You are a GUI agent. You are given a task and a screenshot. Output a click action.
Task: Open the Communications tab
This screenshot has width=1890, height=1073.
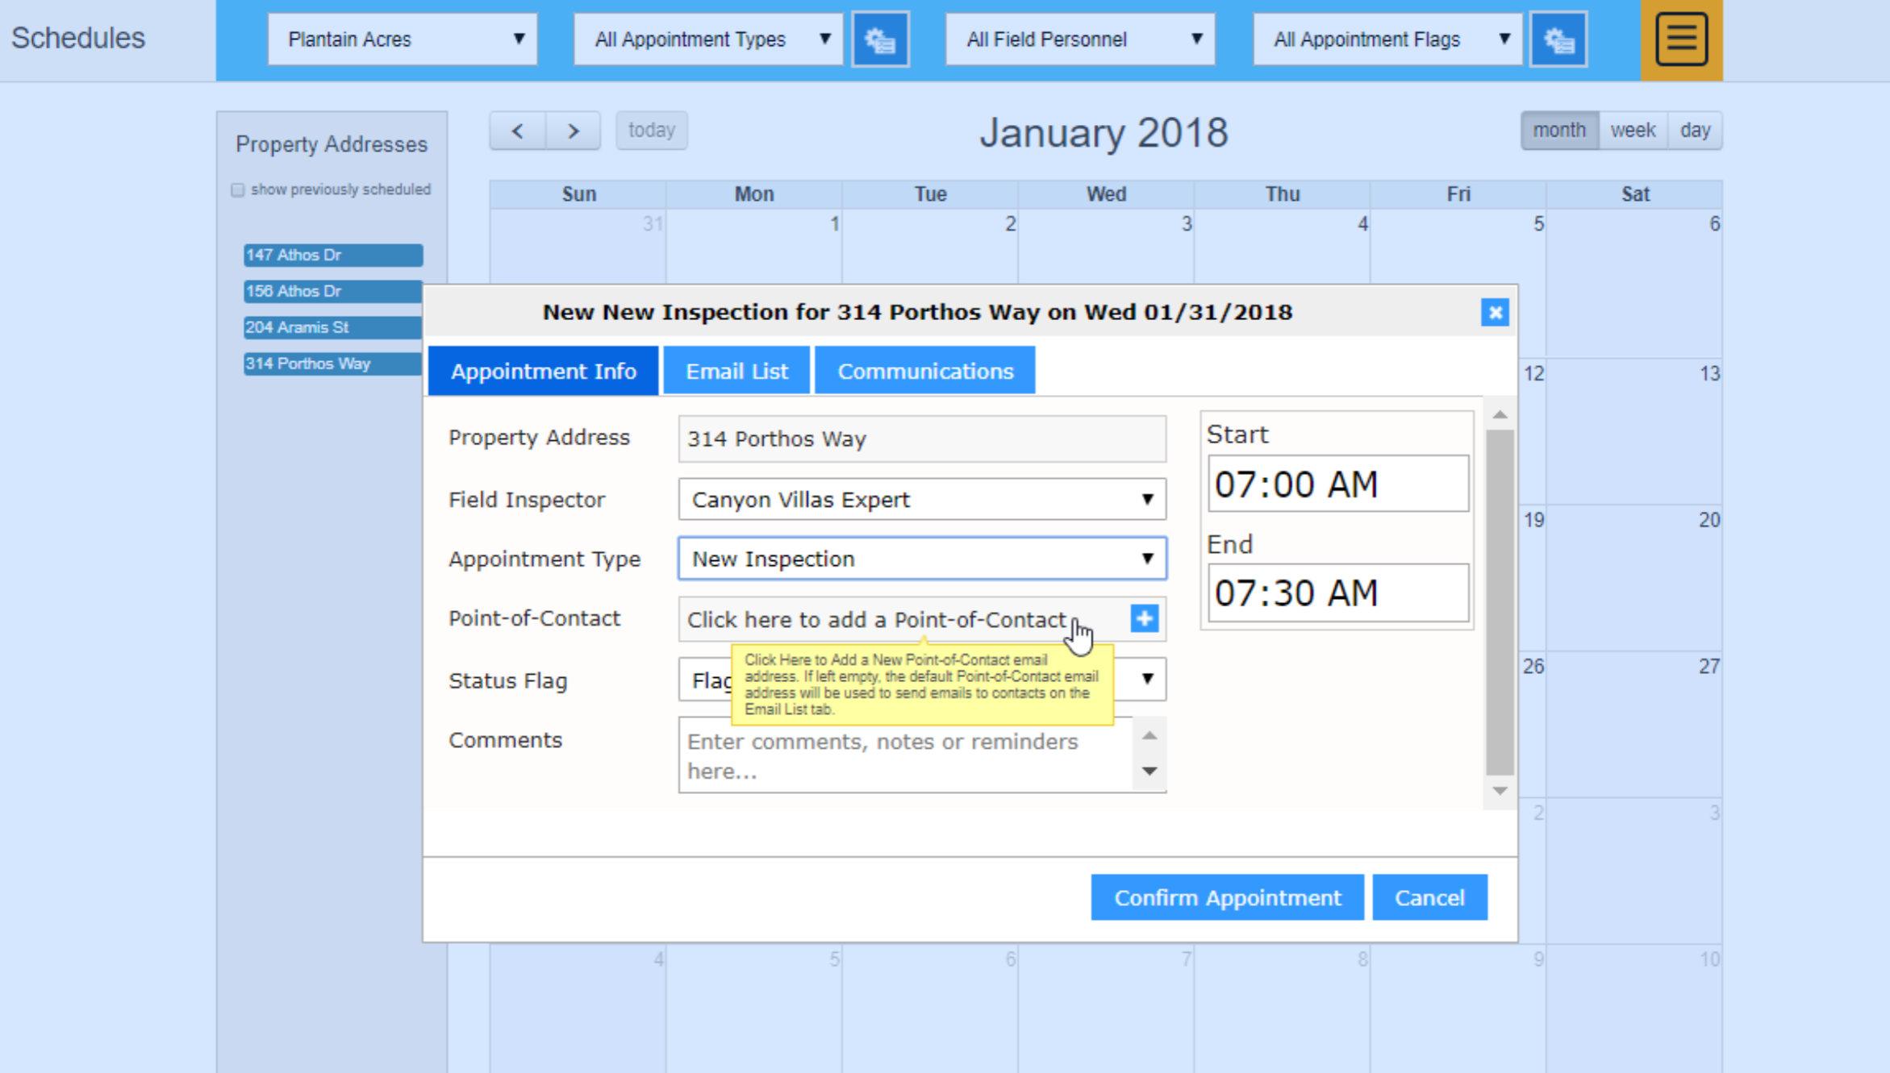[924, 371]
